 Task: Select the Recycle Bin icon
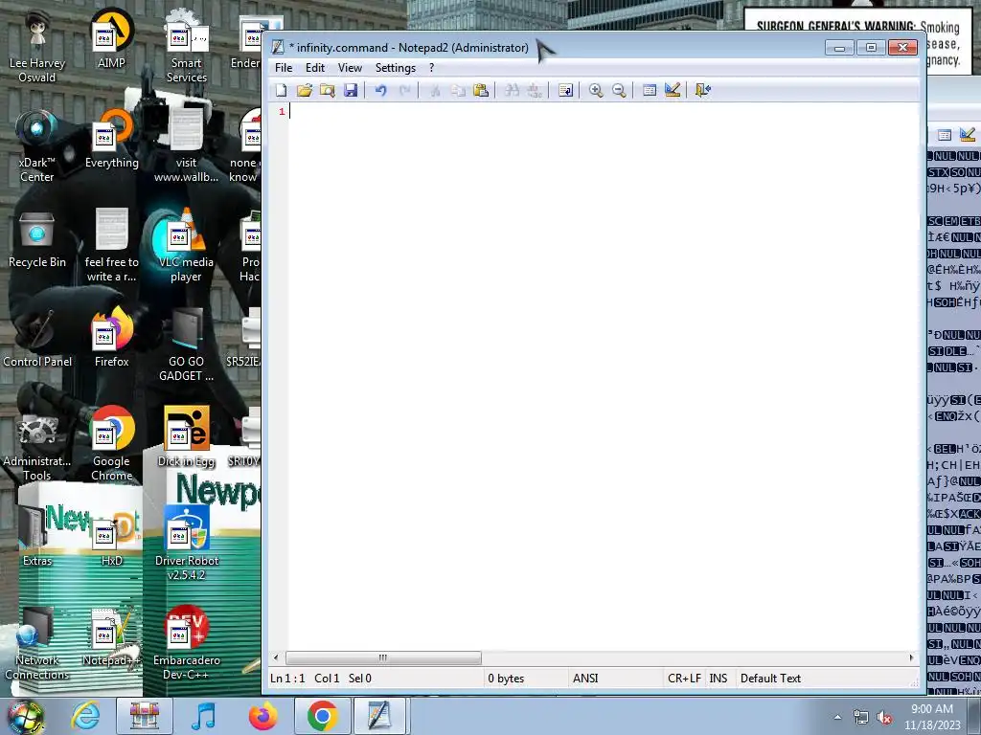click(37, 238)
